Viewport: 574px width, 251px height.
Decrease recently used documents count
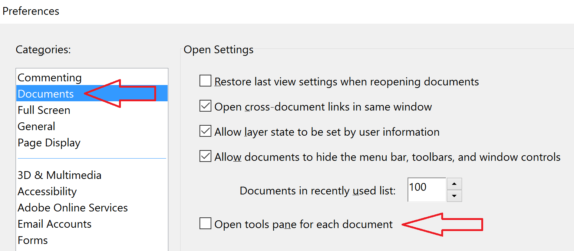pos(454,196)
